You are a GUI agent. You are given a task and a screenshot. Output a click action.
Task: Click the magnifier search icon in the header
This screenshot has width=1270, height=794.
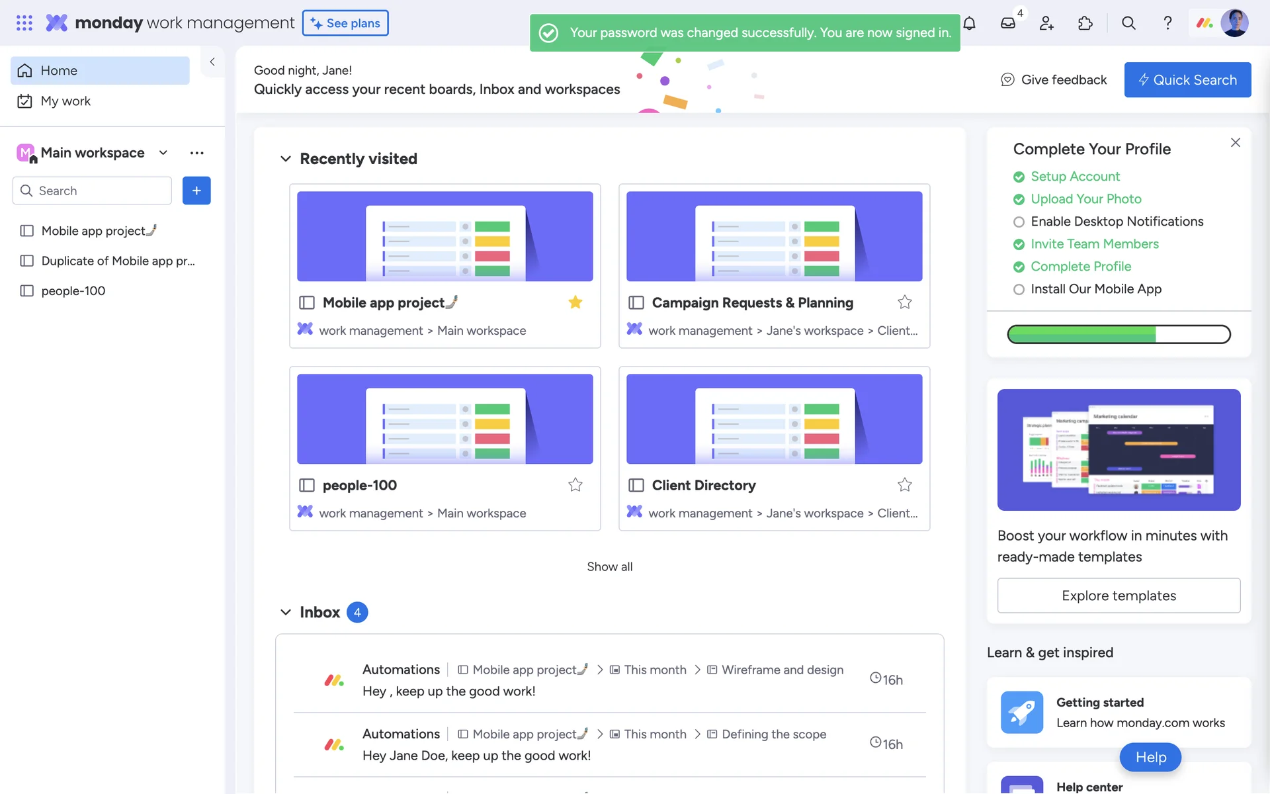(x=1128, y=24)
